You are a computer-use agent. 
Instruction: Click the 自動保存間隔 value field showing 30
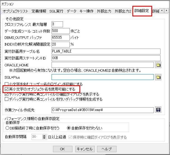click(37, 137)
